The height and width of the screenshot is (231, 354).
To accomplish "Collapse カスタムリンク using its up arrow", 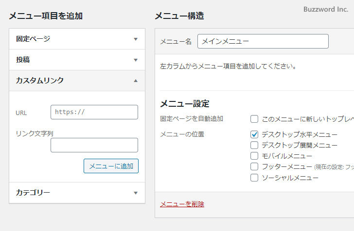I will click(136, 81).
